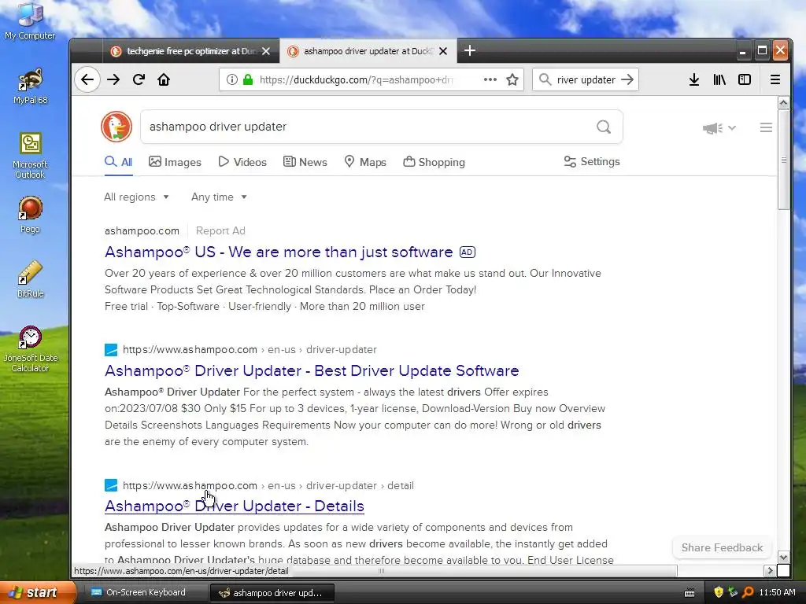This screenshot has height=604, width=806.
Task: Launch MyPal 68 from desktop
Action: (31, 87)
